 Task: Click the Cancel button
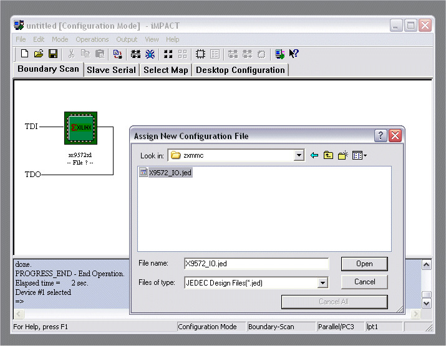pos(364,282)
